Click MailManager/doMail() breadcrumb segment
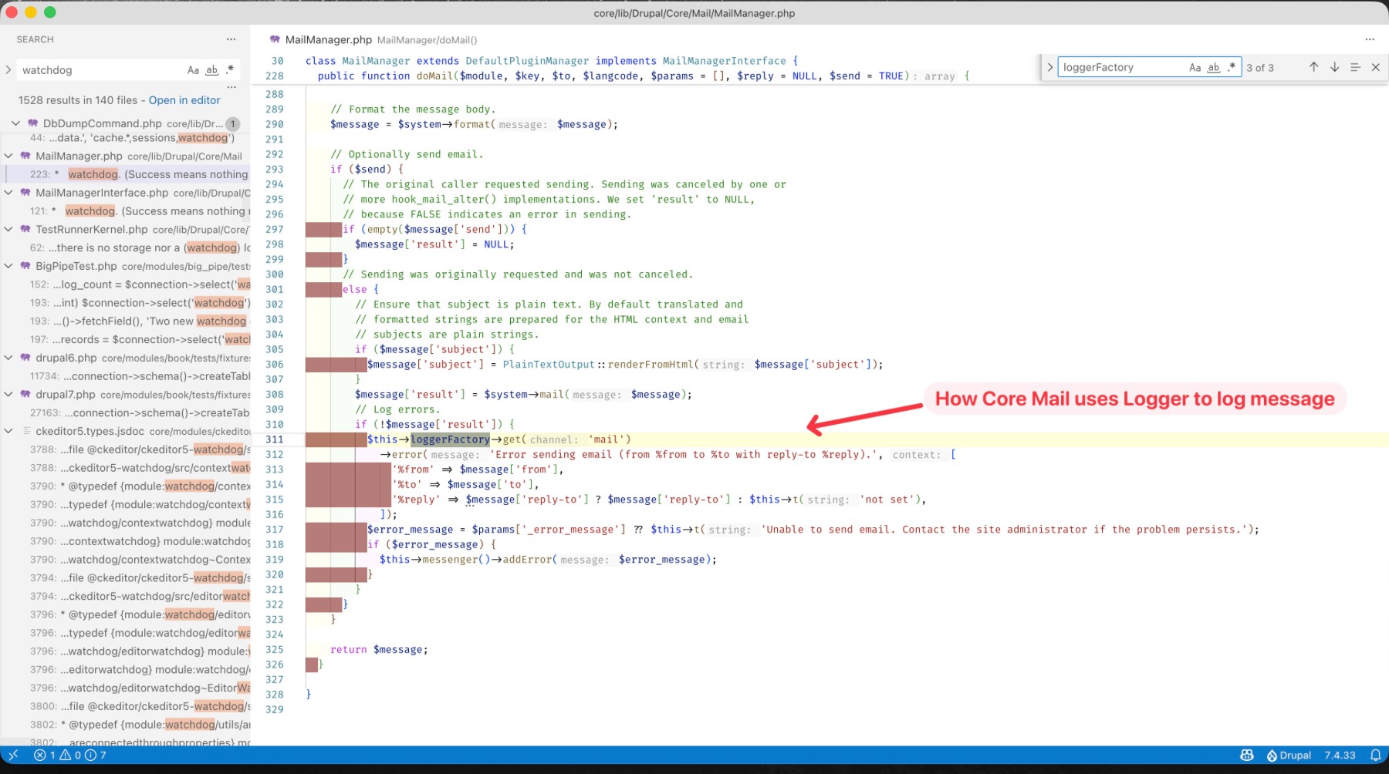 [x=427, y=40]
